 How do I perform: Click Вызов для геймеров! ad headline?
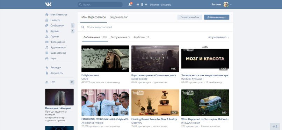pos(58,108)
